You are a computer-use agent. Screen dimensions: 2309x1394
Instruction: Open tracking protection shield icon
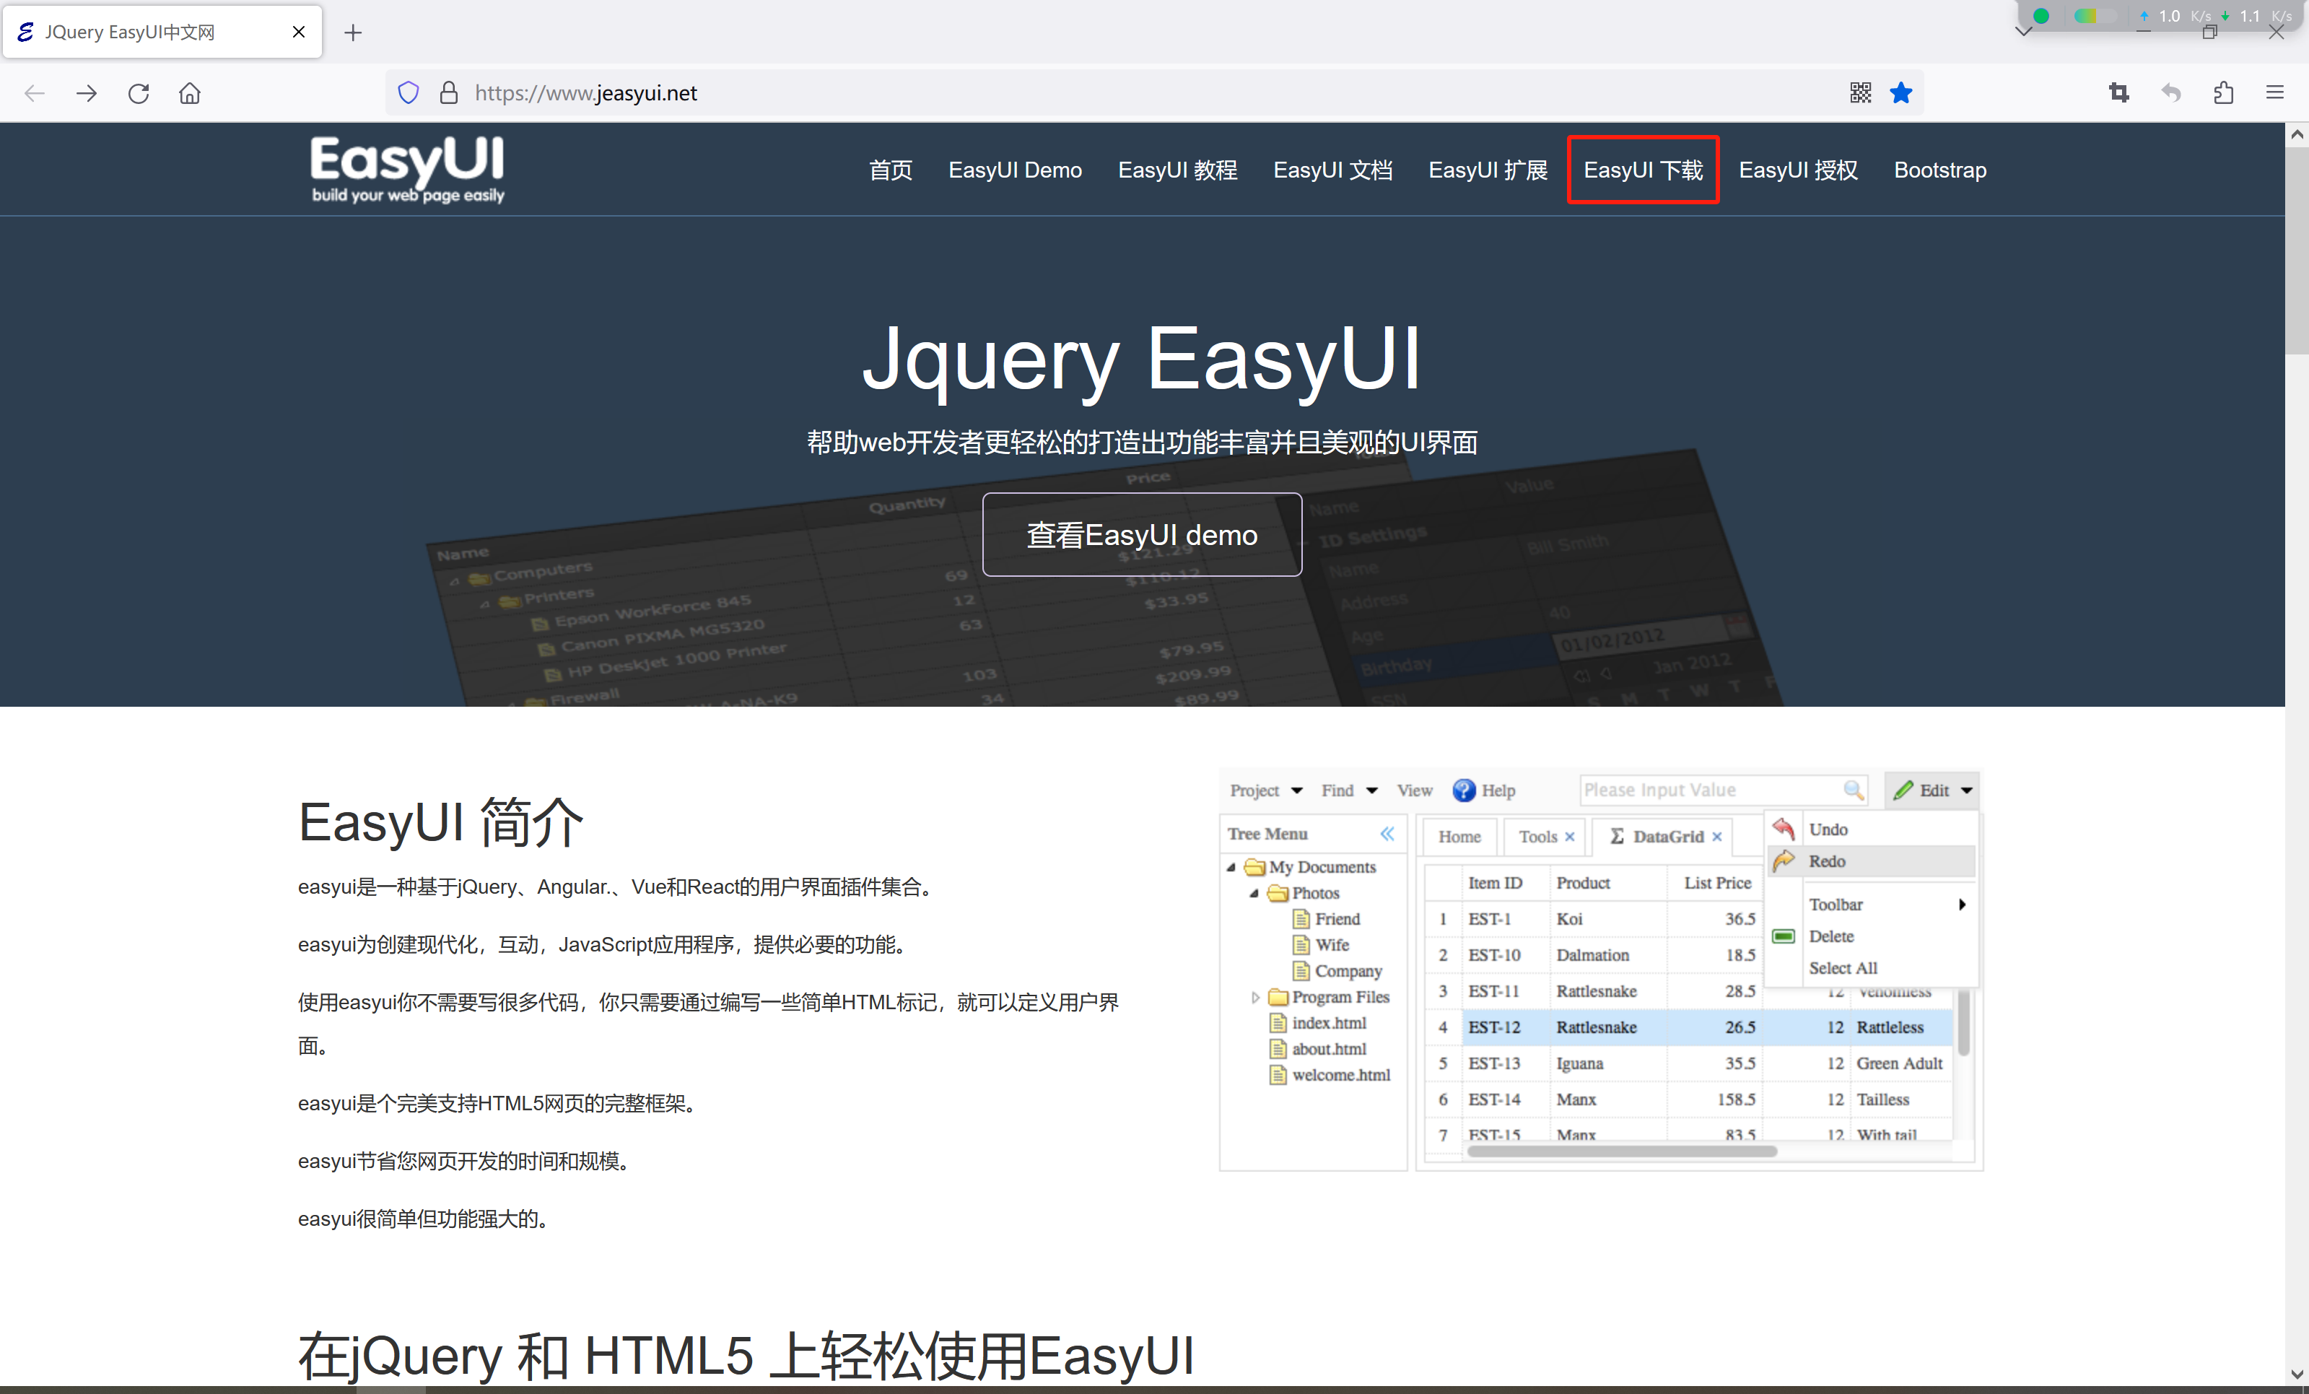(409, 93)
